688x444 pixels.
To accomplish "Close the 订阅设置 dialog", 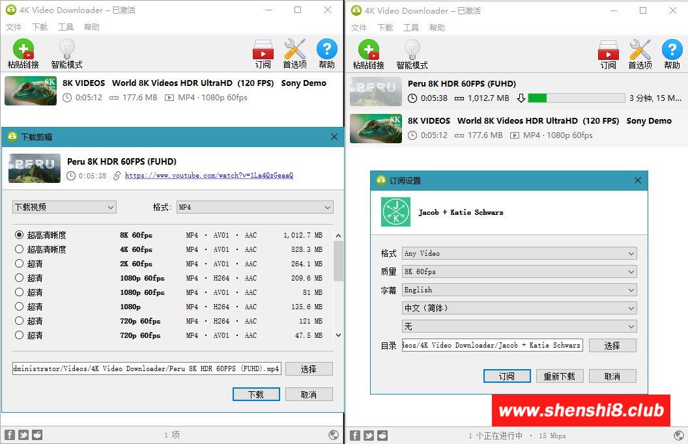I will (x=638, y=180).
